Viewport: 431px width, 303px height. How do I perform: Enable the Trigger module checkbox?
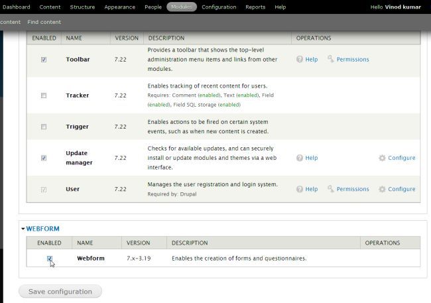[x=44, y=127]
